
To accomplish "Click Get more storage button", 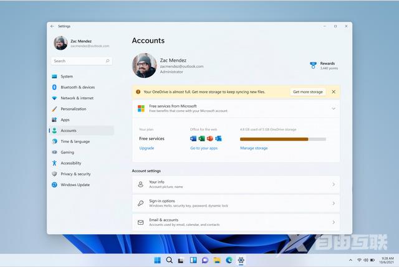I will pos(308,91).
